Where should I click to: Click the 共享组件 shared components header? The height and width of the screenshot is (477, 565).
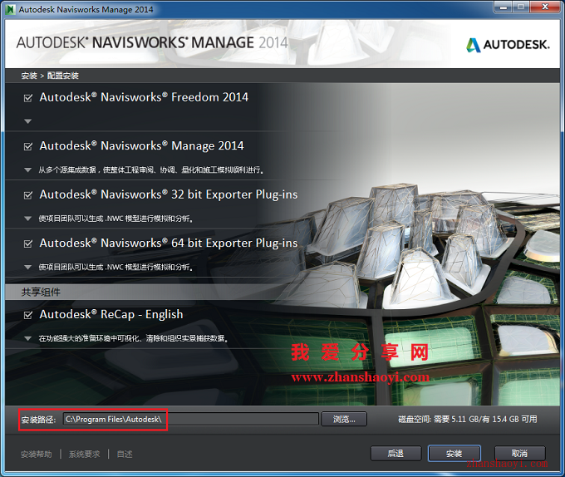click(41, 293)
